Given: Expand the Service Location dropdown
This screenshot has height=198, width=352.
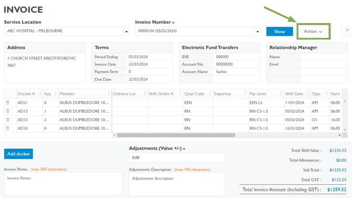Looking at the screenshot, I should tap(127, 32).
